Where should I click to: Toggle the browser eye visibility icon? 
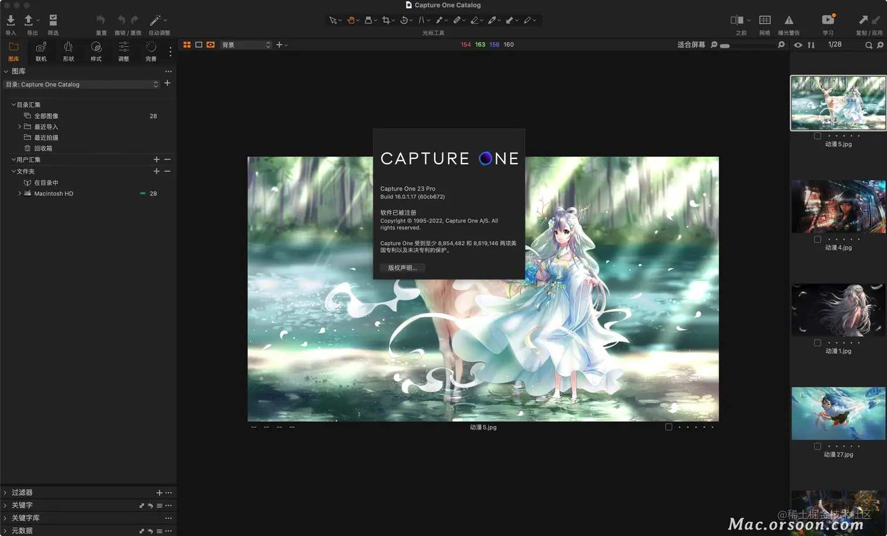(x=798, y=45)
